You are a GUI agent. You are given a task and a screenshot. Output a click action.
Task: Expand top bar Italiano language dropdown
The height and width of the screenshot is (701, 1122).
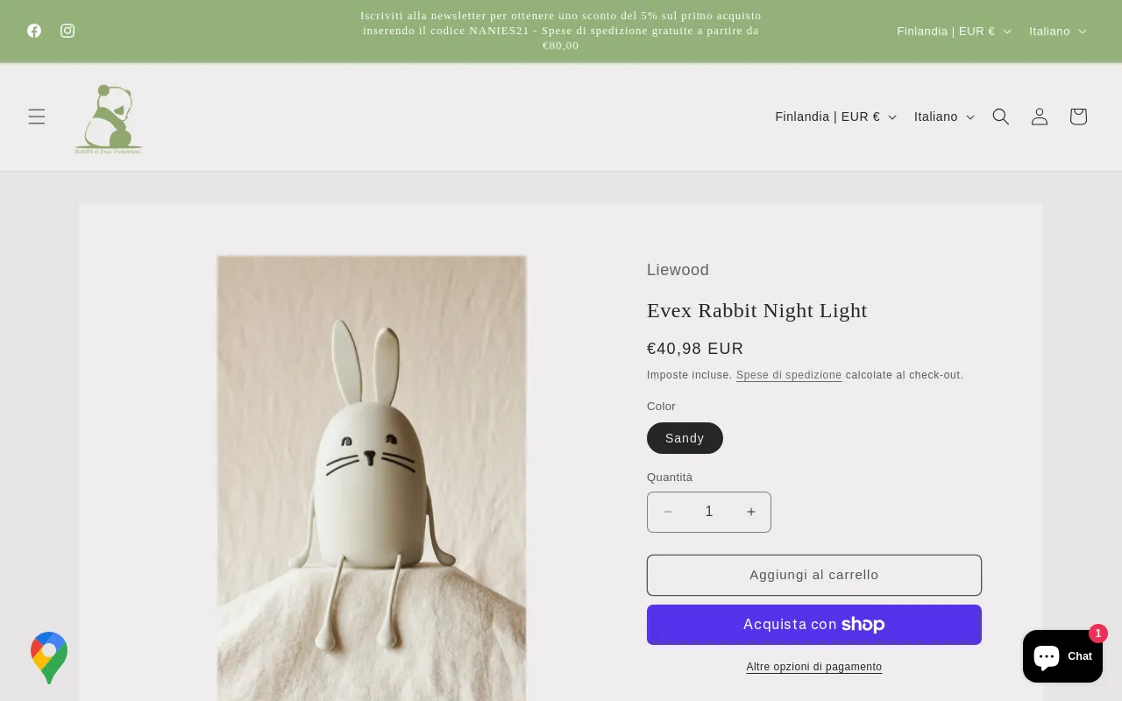(x=1057, y=31)
